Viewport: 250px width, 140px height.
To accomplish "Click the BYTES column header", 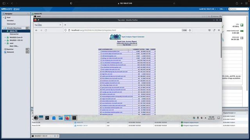I will 142,49.
